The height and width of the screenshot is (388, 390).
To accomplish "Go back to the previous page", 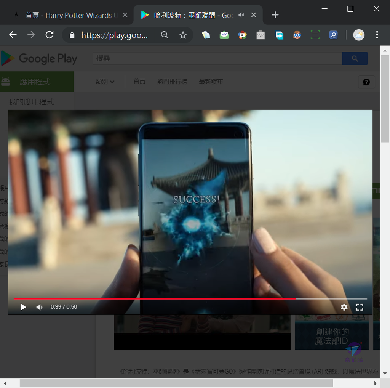I will (13, 35).
